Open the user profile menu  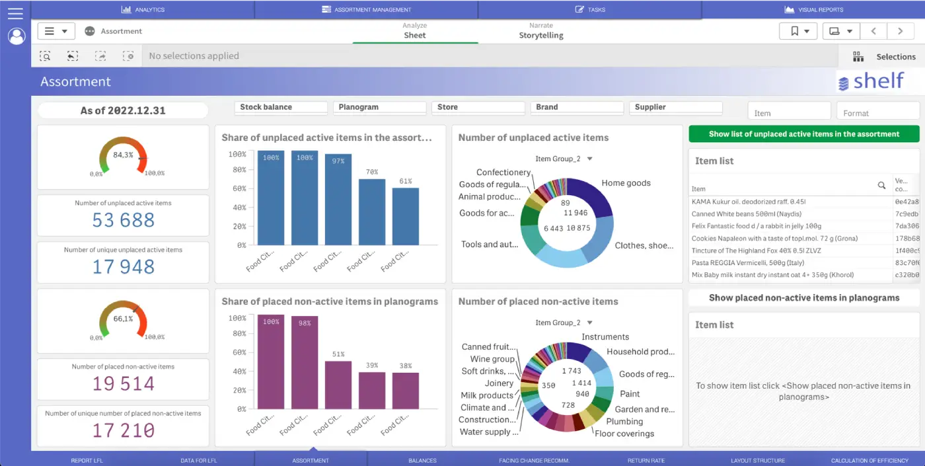16,36
